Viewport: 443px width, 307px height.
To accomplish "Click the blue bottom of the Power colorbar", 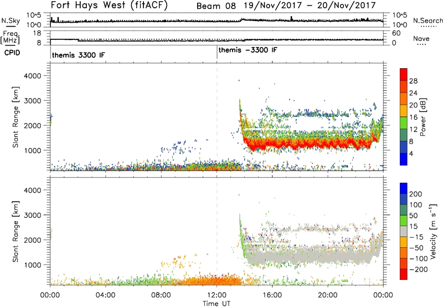I will pyautogui.click(x=404, y=159).
